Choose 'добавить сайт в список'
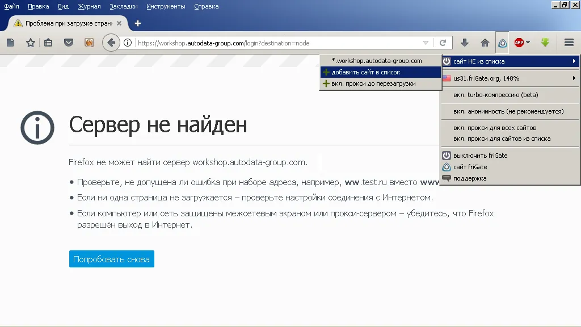The width and height of the screenshot is (581, 327). [x=381, y=72]
